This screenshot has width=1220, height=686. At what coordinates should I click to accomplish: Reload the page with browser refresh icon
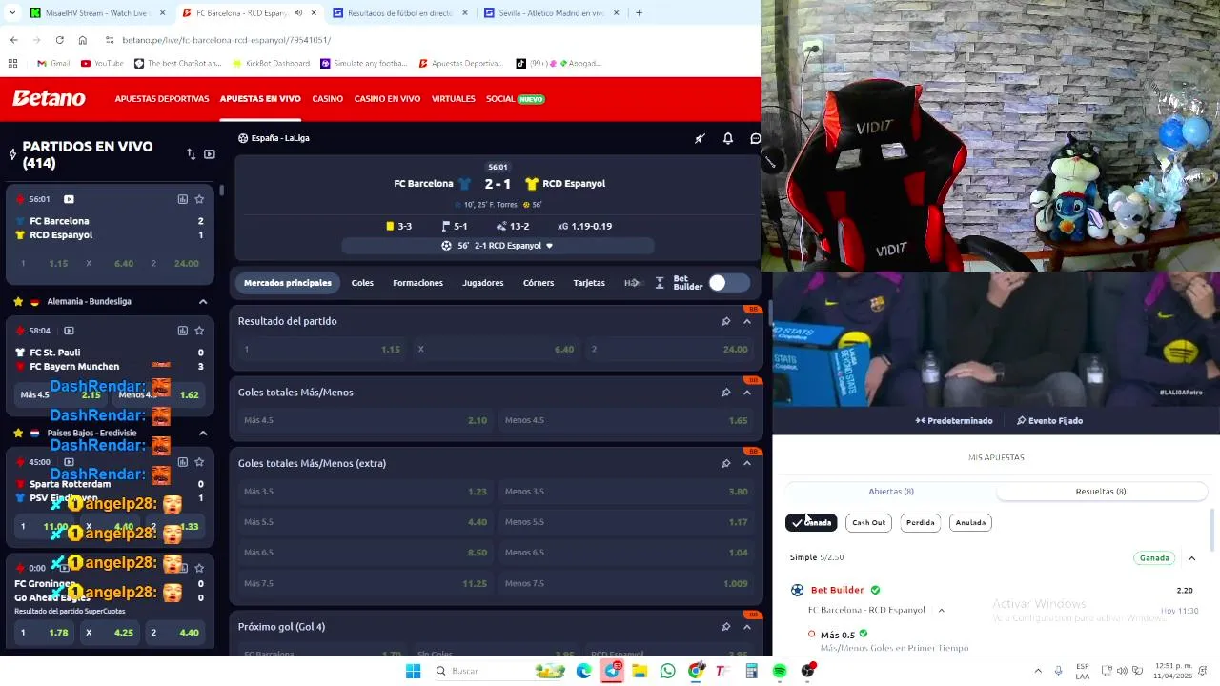click(59, 40)
